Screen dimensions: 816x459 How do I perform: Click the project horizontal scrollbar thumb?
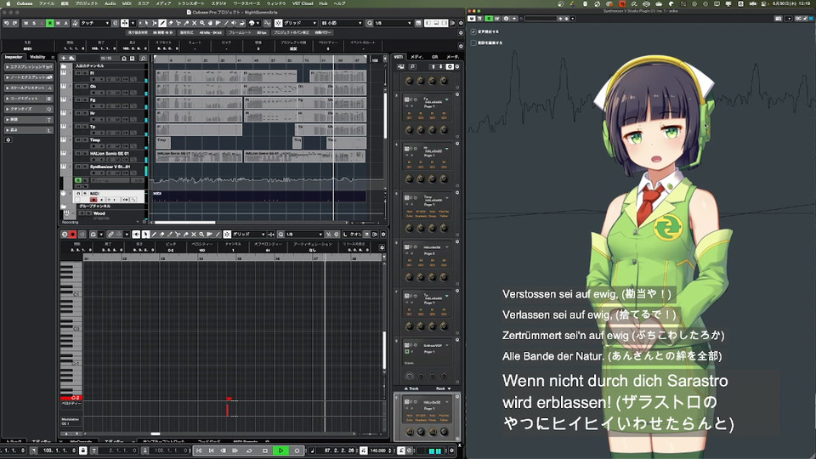point(184,222)
